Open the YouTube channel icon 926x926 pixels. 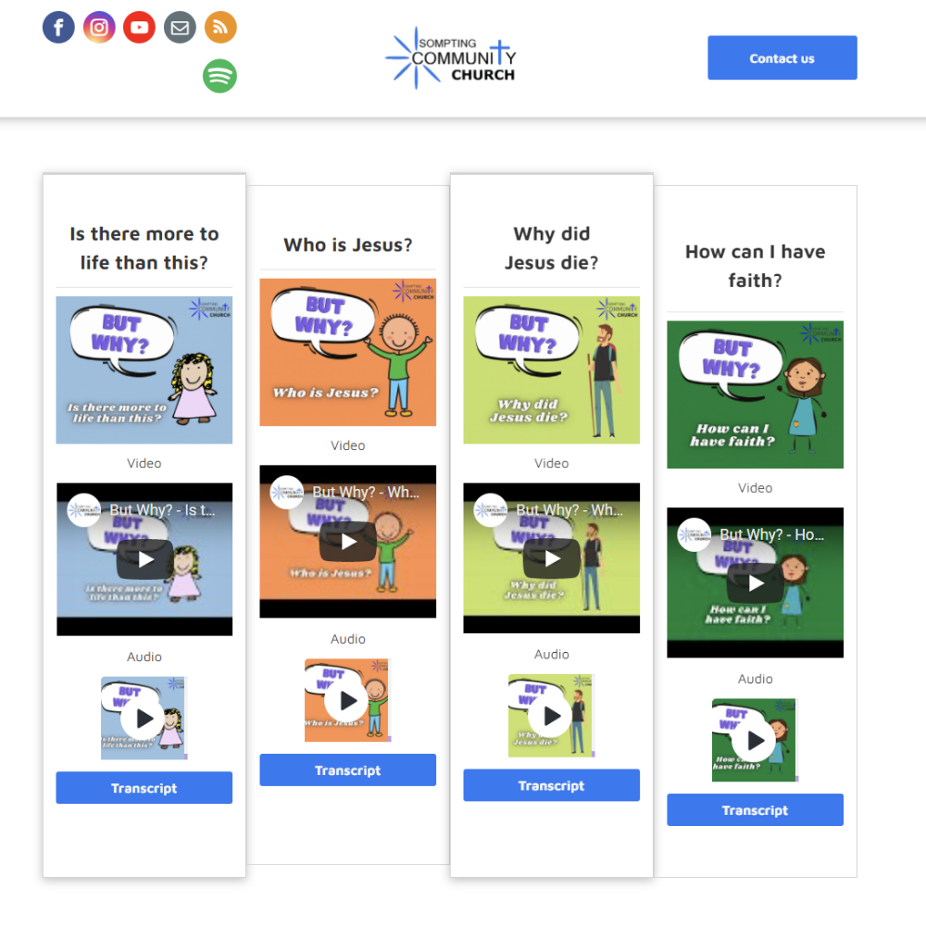140,27
